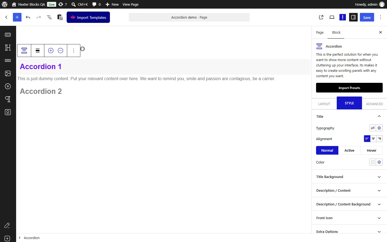Image resolution: width=387 pixels, height=242 pixels.
Task: Save the page
Action: (367, 17)
